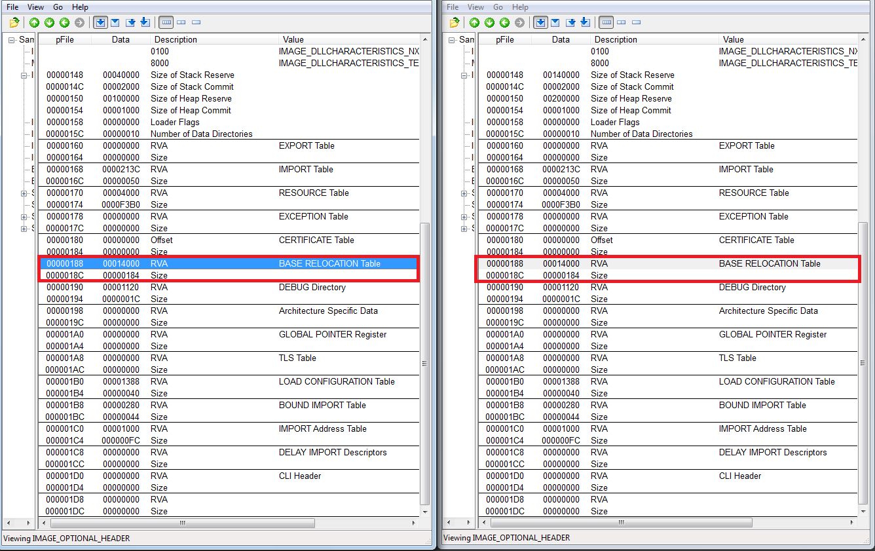875x551 pixels.
Task: Open the Go menu in the right window
Action: pos(498,7)
